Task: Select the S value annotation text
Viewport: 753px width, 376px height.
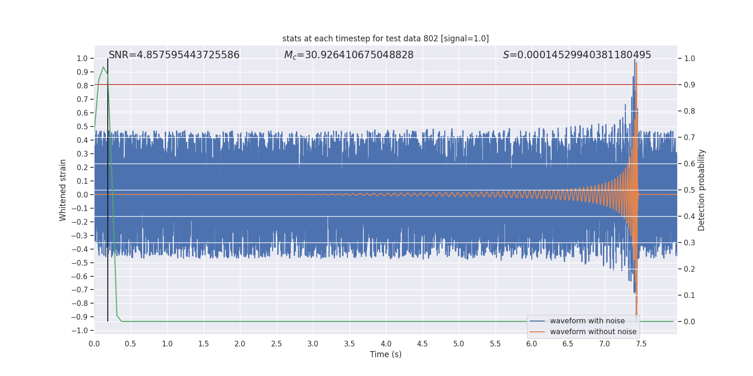Action: tap(577, 55)
